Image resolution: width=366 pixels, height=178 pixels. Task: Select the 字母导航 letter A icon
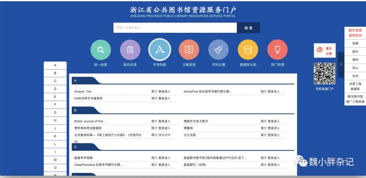point(160,50)
